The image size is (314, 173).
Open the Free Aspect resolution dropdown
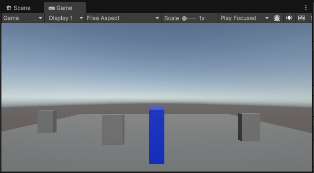click(x=123, y=18)
